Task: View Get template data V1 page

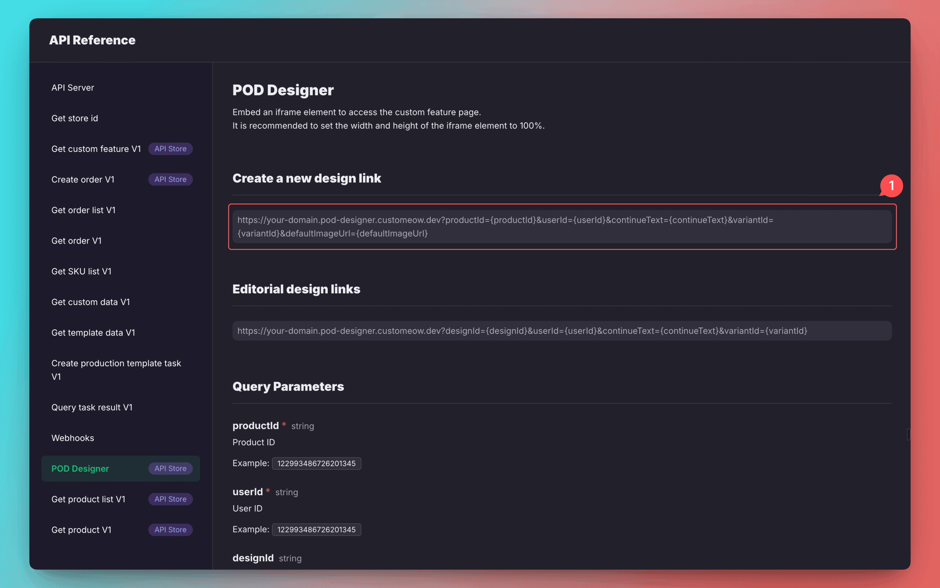Action: click(93, 333)
